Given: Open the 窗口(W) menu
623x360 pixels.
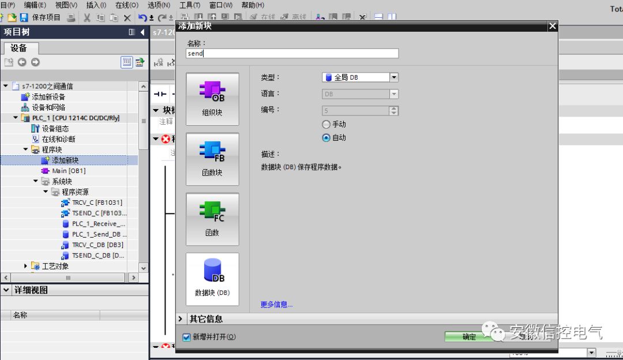Looking at the screenshot, I should click(x=220, y=5).
